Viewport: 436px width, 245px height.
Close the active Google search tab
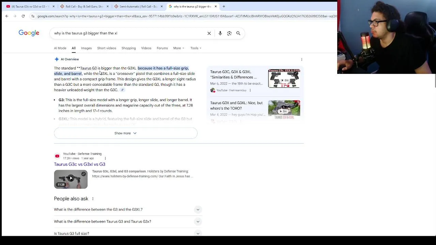pyautogui.click(x=216, y=6)
